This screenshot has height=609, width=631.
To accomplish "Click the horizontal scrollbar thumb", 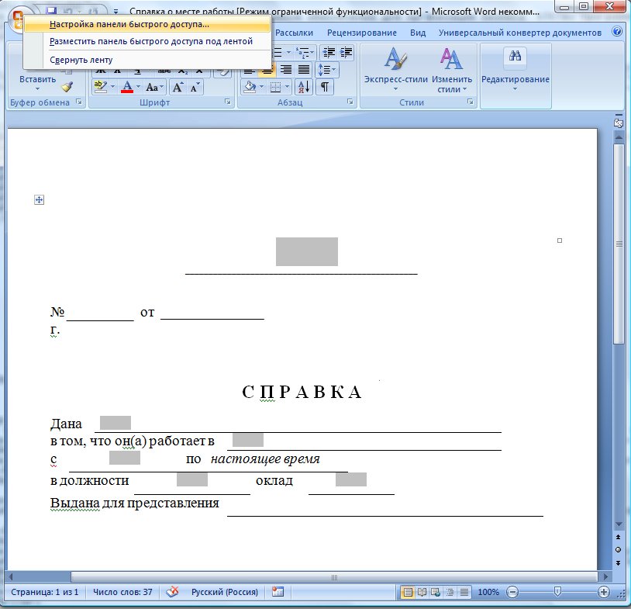I will [x=334, y=576].
